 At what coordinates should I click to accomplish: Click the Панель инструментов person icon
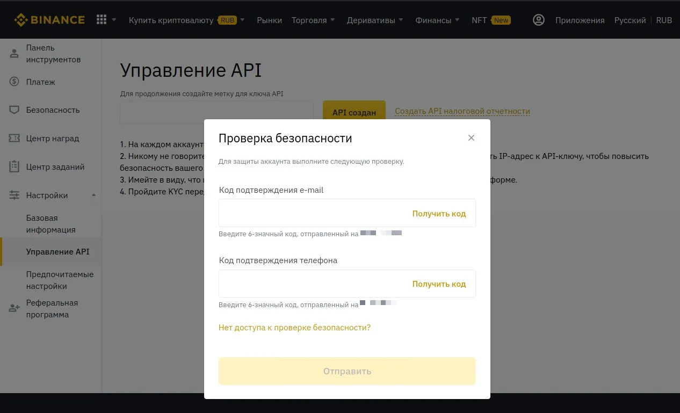coord(13,53)
